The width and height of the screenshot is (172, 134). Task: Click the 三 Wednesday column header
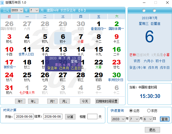63,17
